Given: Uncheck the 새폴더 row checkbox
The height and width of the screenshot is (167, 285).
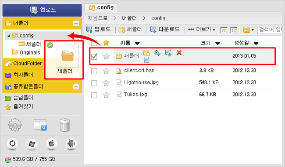Looking at the screenshot, I should click(94, 56).
